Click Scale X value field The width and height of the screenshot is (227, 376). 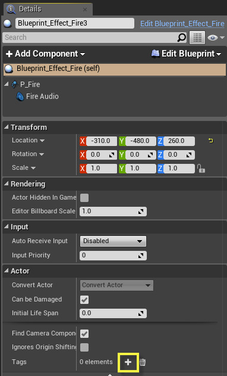[x=102, y=169]
